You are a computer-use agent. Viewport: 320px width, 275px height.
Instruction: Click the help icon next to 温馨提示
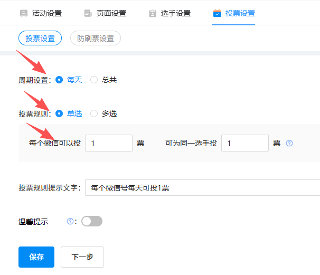point(70,222)
